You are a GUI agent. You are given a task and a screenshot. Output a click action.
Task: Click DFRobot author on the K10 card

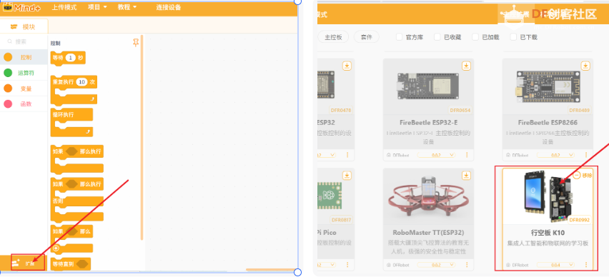point(518,265)
